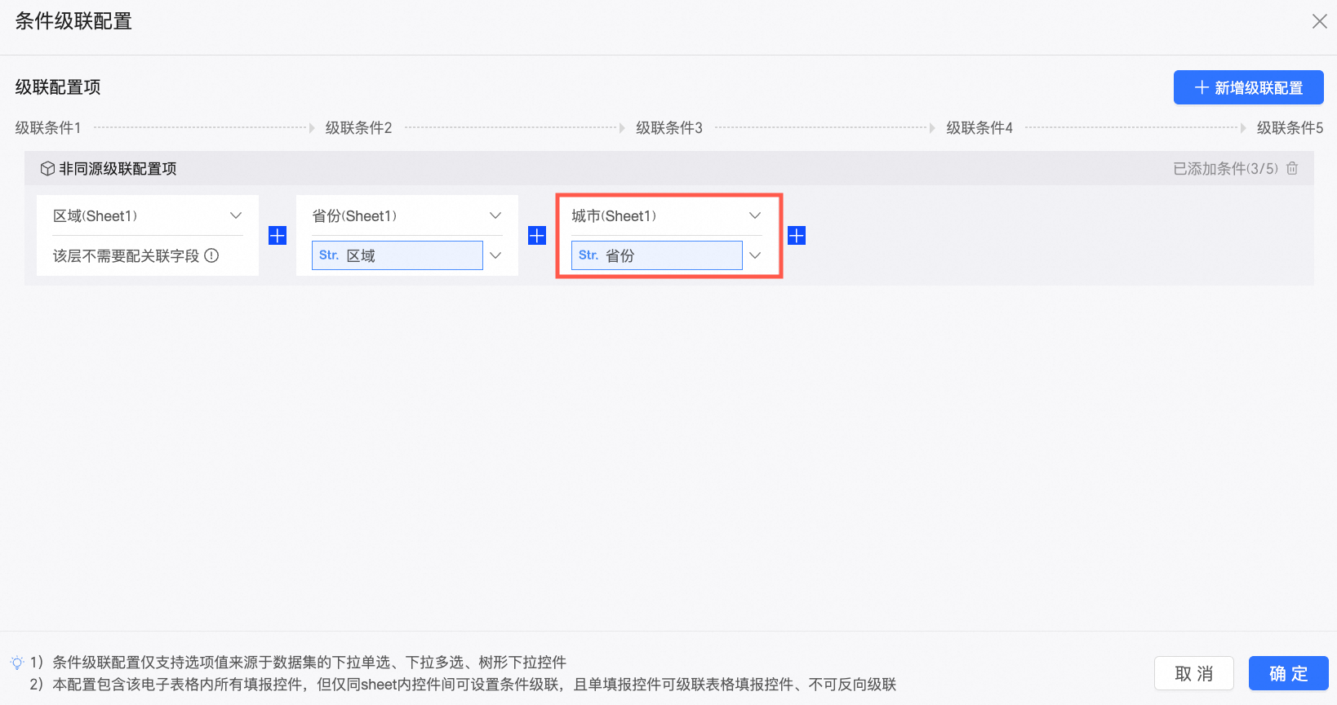Click the plus icon after 省份(Sheet1) card

tap(537, 236)
